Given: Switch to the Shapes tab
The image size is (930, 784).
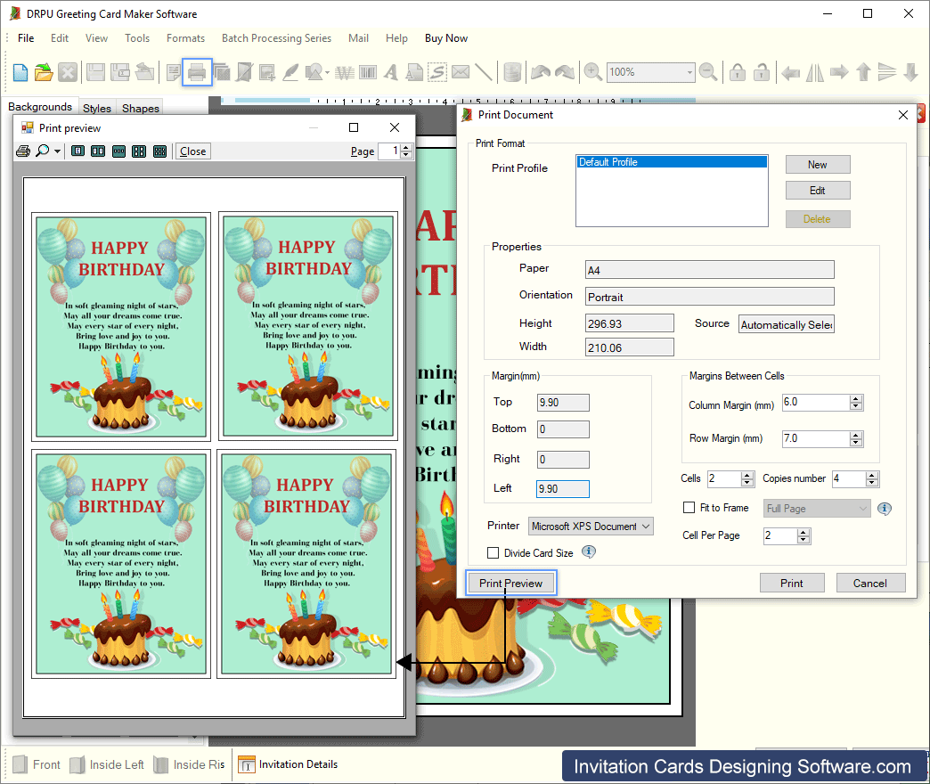Looking at the screenshot, I should tap(139, 107).
